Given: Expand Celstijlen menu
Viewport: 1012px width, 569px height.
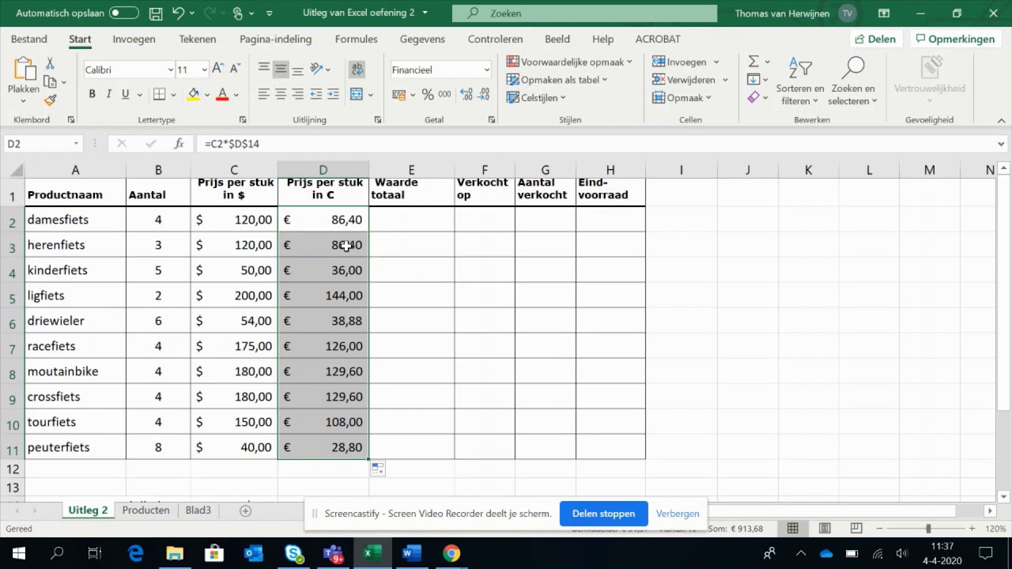Looking at the screenshot, I should [536, 98].
